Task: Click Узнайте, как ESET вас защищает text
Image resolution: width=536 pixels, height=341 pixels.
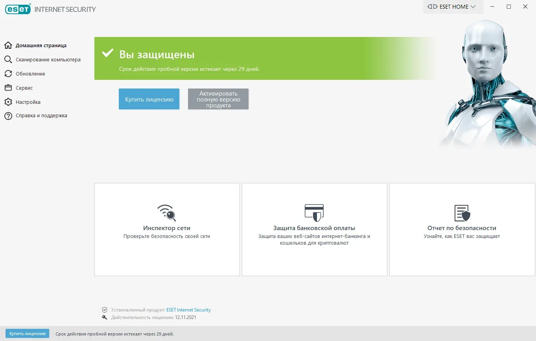Action: click(462, 236)
